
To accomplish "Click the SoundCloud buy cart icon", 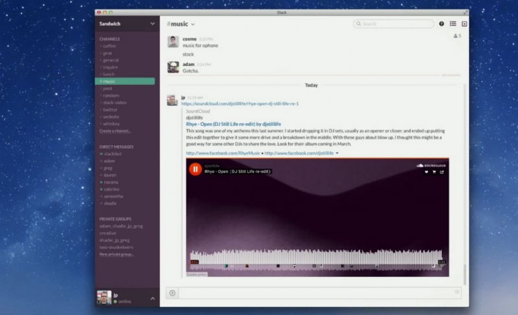I will tap(434, 172).
